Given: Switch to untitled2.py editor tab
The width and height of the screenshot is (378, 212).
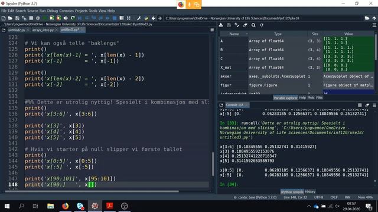Looking at the screenshot, I should pyautogui.click(x=17, y=30).
